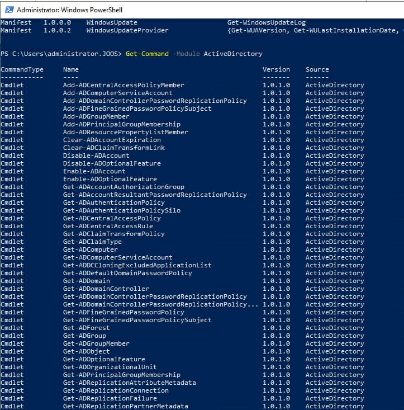Click Get-WULastInstallationDate exported command
This screenshot has width=404, height=410.
(345, 30)
